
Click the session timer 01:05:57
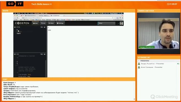click(x=173, y=4)
